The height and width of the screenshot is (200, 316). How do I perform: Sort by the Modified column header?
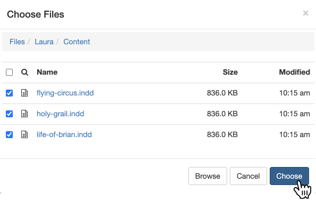tap(294, 72)
